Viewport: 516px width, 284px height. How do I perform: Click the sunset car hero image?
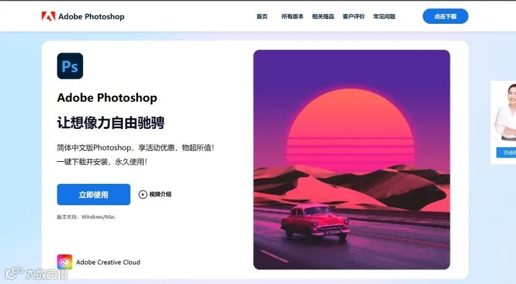coord(352,159)
